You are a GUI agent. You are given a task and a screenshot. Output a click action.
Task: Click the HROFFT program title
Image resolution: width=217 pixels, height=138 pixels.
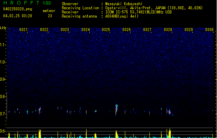tap(21, 3)
